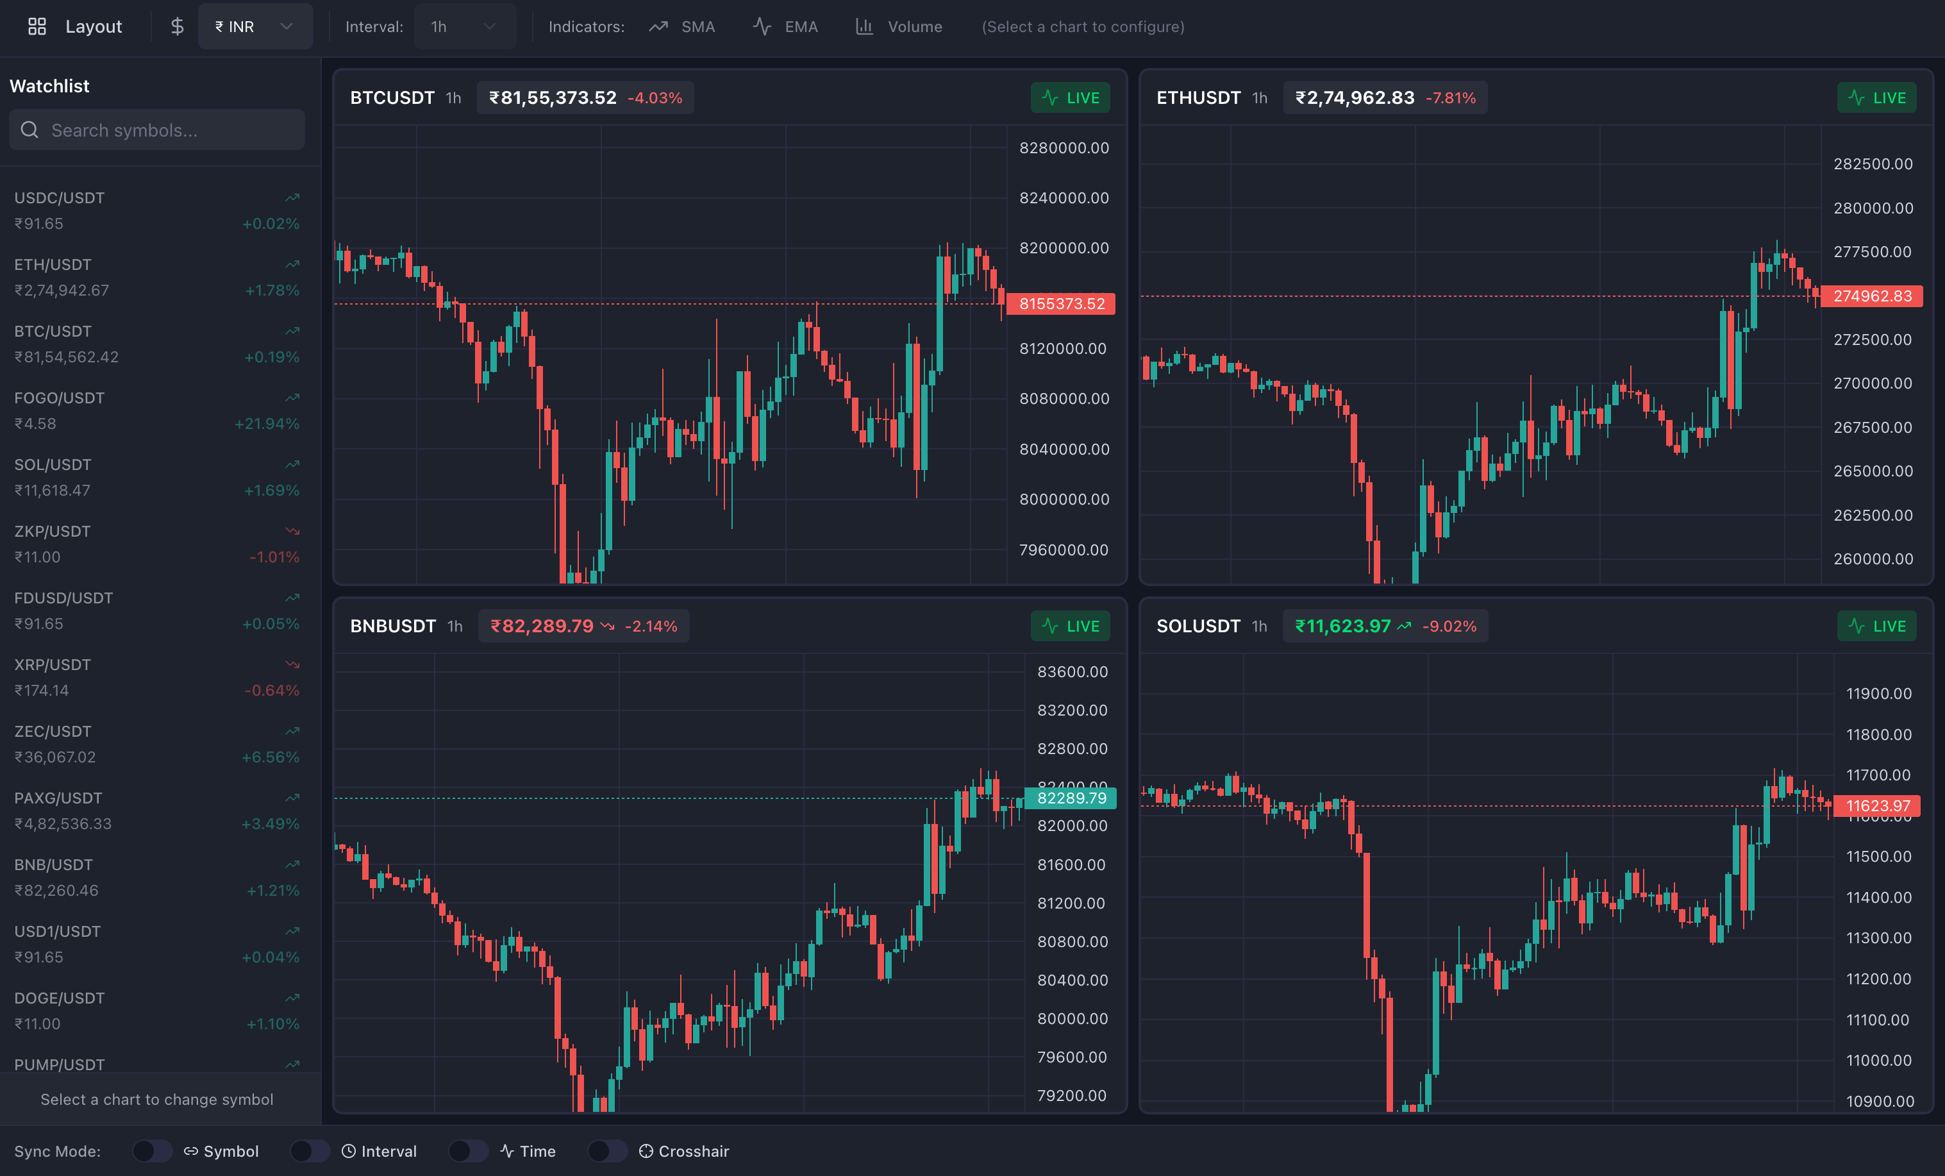Click the Layout grid icon
Image resolution: width=1945 pixels, height=1176 pixels.
[37, 27]
